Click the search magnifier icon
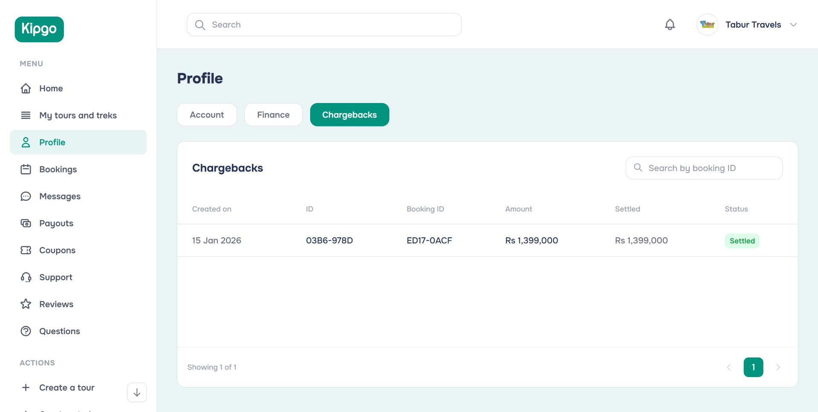Screen dimensions: 818x412 tap(199, 24)
